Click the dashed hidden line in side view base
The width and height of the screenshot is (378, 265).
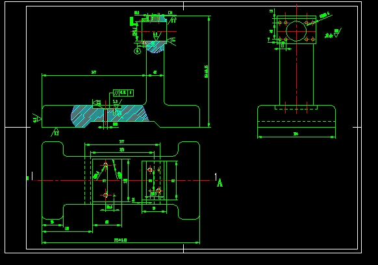[x=296, y=121]
